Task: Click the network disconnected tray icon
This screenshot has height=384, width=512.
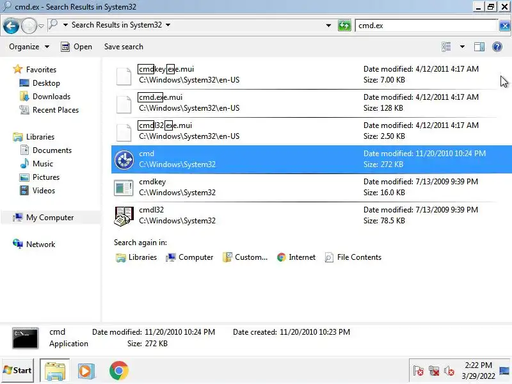Action: pos(434,371)
